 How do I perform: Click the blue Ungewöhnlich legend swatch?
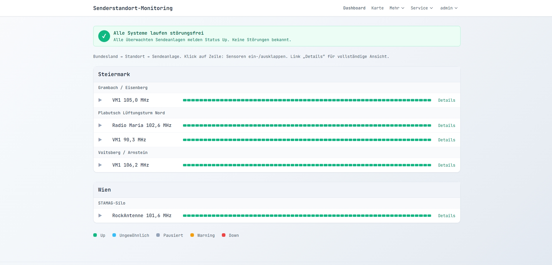pos(114,235)
